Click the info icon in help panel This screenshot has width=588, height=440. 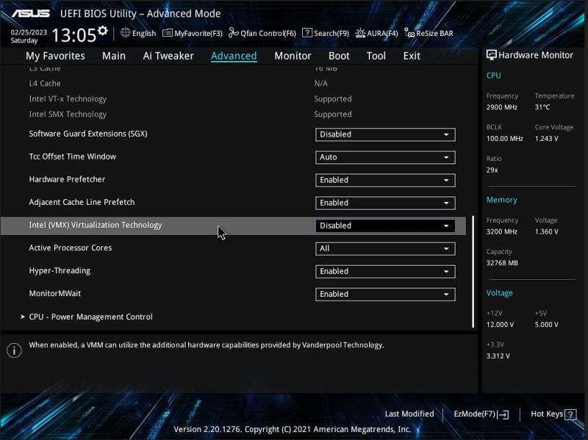[14, 350]
